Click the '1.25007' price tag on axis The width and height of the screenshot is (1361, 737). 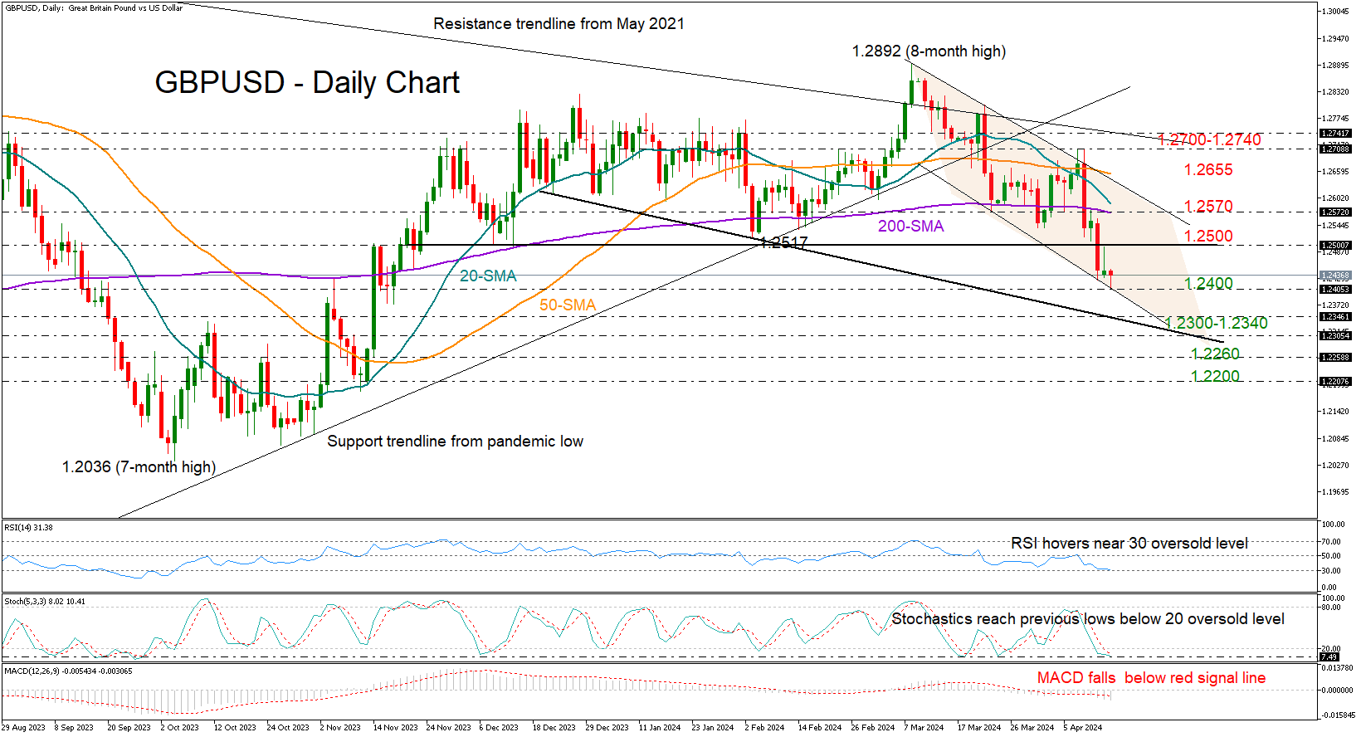pyautogui.click(x=1335, y=245)
